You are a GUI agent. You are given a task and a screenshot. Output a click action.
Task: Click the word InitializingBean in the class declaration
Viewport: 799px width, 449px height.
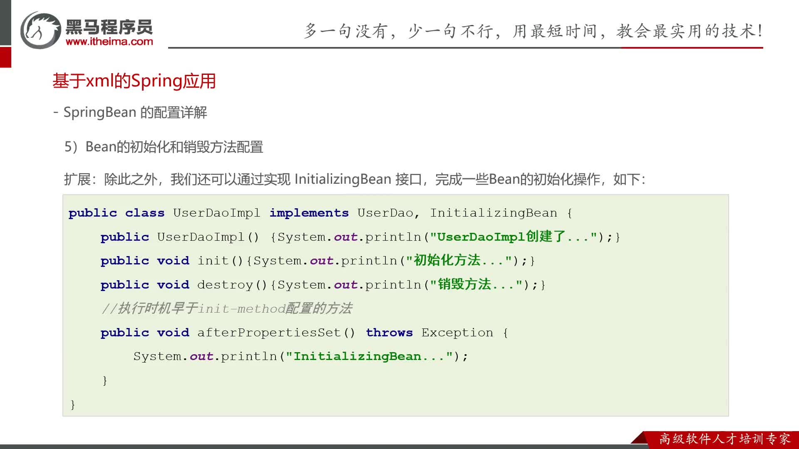pos(493,213)
